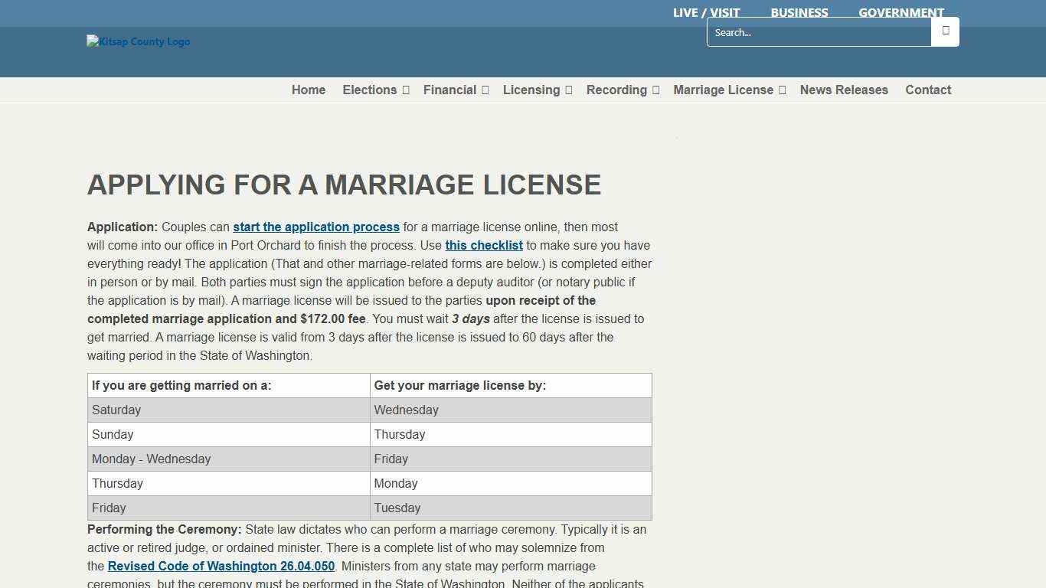
Task: Open this checklist link
Action: pos(483,245)
